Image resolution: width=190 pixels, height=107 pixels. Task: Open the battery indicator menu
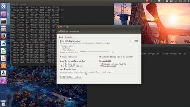[171, 1]
